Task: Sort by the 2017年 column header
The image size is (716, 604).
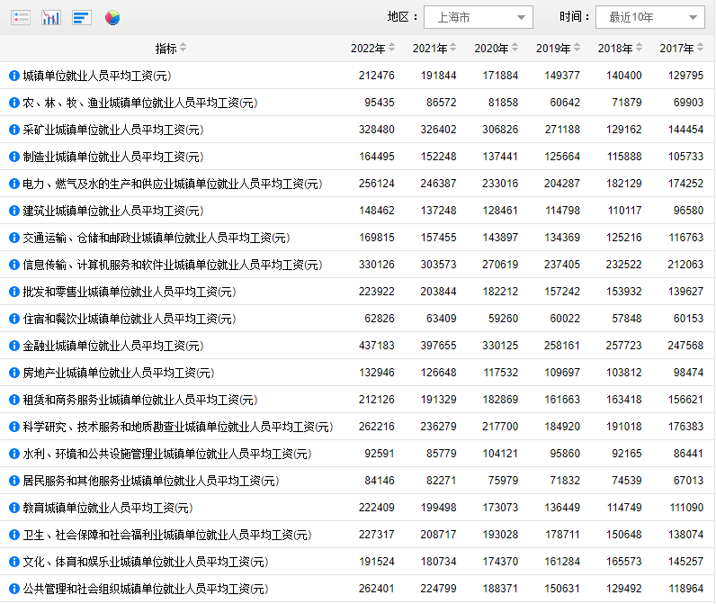Action: point(682,49)
